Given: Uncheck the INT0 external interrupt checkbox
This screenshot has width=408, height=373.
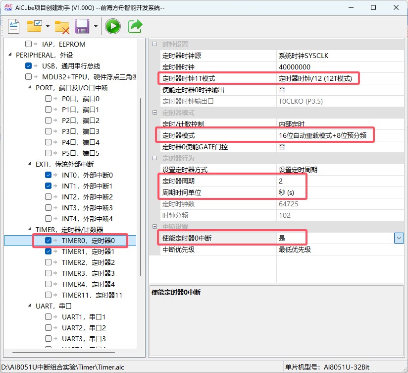Looking at the screenshot, I should (x=48, y=175).
